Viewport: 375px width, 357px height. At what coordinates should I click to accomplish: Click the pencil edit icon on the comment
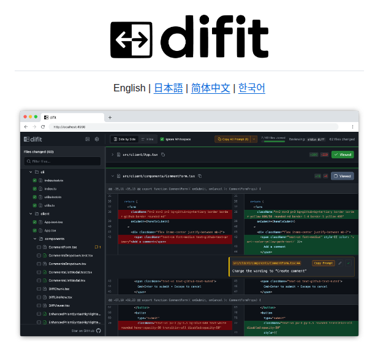(x=340, y=263)
